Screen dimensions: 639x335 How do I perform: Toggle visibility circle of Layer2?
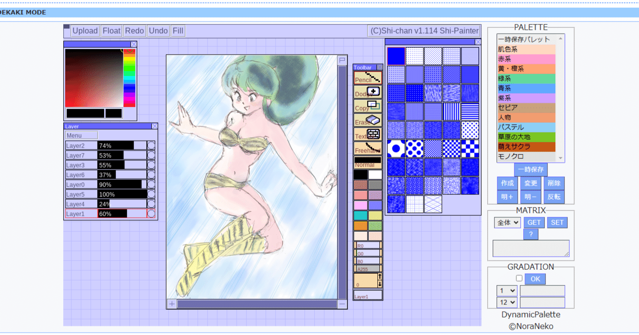click(151, 145)
